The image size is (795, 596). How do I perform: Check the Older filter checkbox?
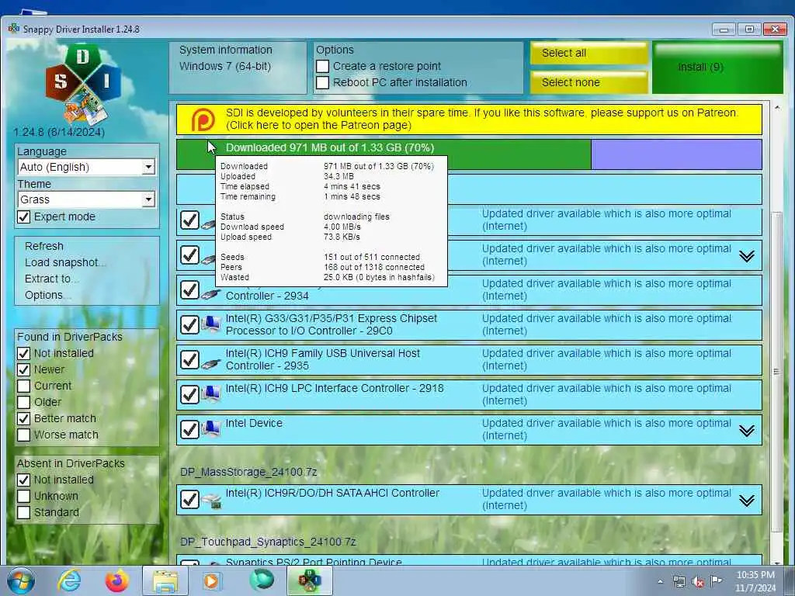(x=23, y=403)
